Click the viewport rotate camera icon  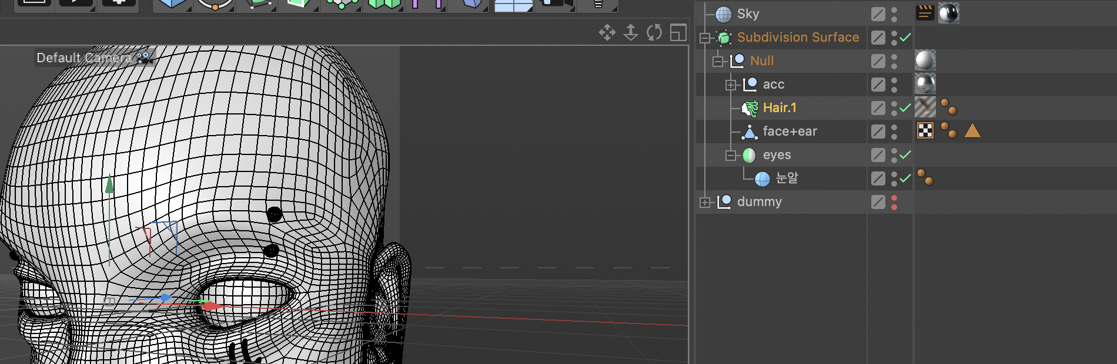[654, 32]
